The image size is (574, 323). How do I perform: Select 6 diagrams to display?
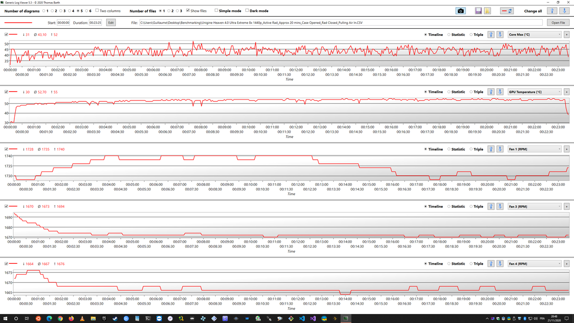tap(87, 11)
